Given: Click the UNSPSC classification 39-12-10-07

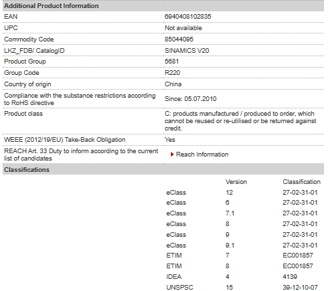Looking at the screenshot, I should (x=300, y=288).
